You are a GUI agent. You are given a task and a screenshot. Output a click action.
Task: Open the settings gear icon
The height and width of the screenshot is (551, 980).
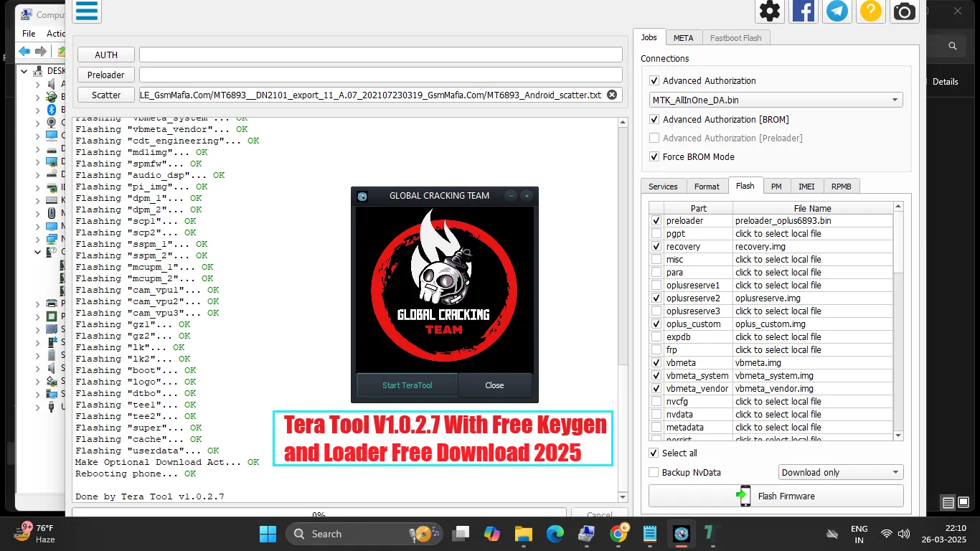770,11
